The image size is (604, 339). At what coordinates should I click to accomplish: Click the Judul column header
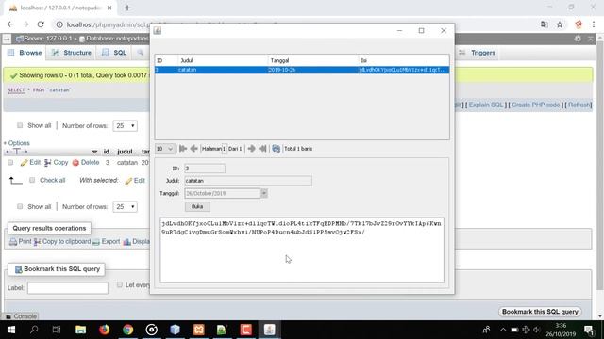pyautogui.click(x=223, y=60)
